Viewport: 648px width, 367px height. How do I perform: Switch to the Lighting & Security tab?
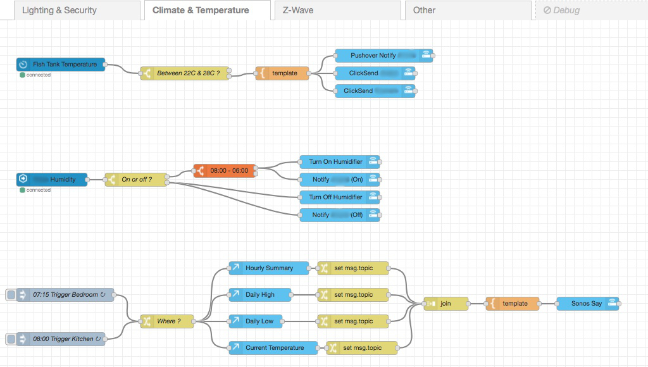(77, 10)
